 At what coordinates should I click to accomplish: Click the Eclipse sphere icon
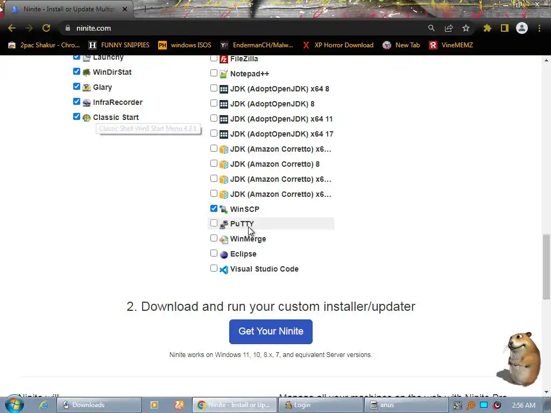click(224, 254)
